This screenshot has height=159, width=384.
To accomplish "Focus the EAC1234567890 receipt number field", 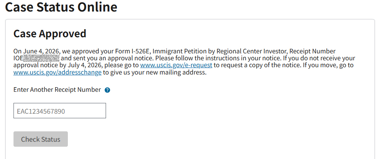I will pos(59,111).
